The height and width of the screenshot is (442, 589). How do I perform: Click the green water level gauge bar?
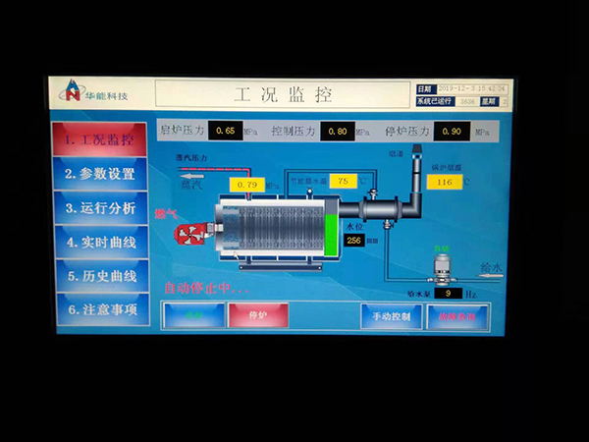tap(331, 235)
